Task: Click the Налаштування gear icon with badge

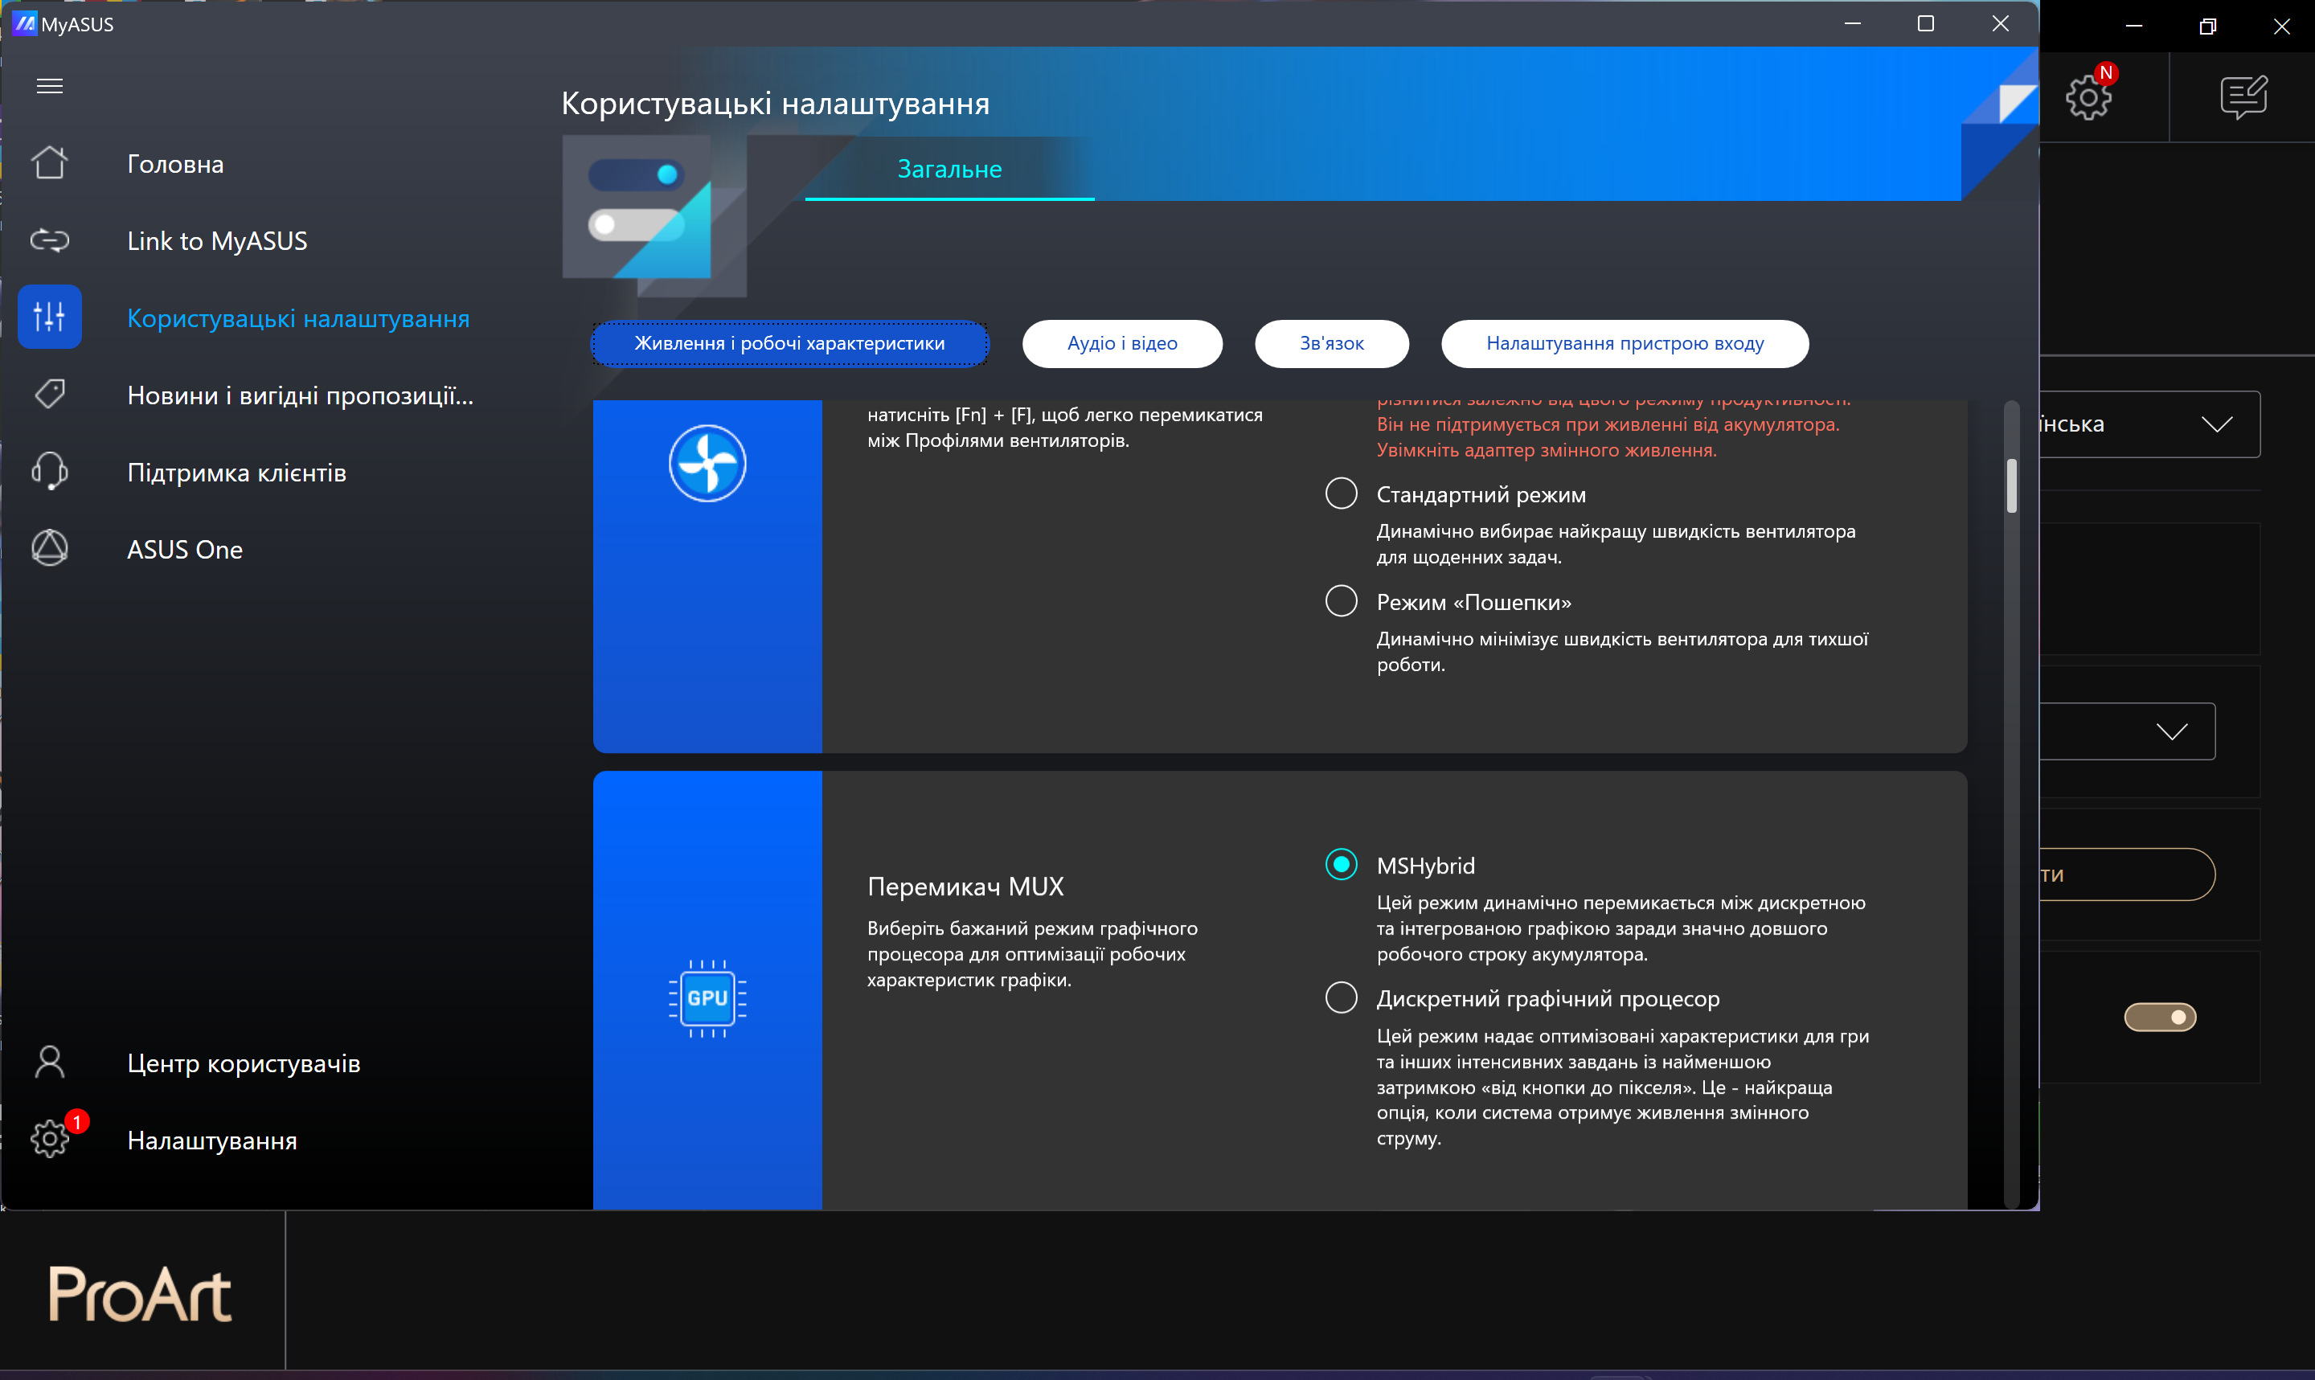Action: pos(49,1139)
